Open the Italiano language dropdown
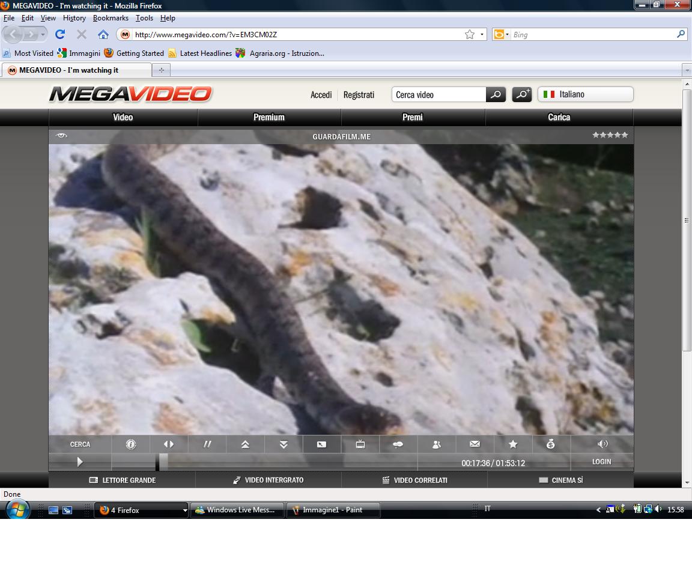Viewport: 692px width, 576px height. point(585,94)
